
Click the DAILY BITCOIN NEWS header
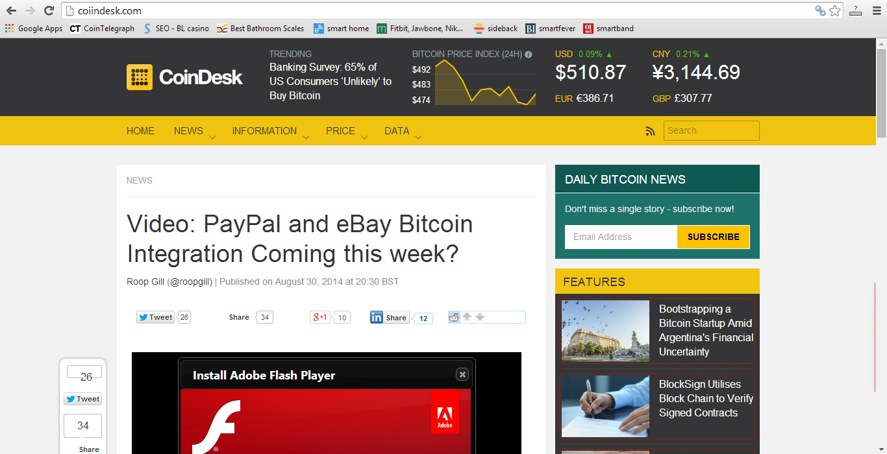657,179
